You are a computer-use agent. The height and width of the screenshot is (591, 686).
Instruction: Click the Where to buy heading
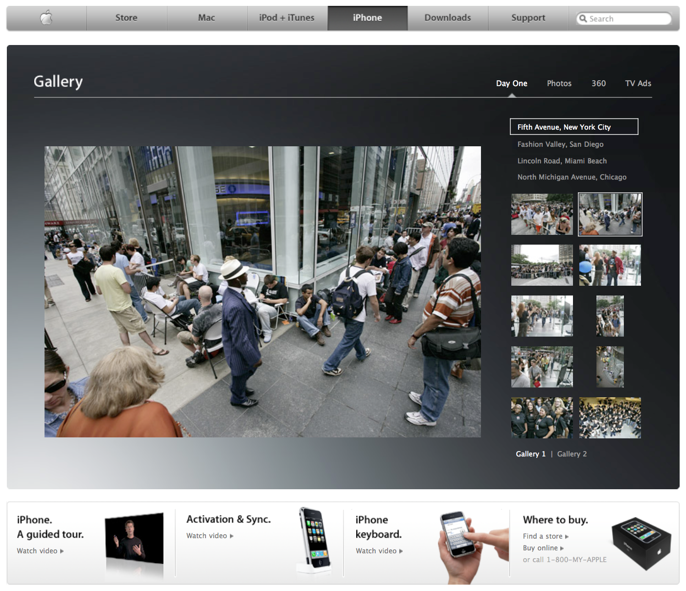click(555, 520)
